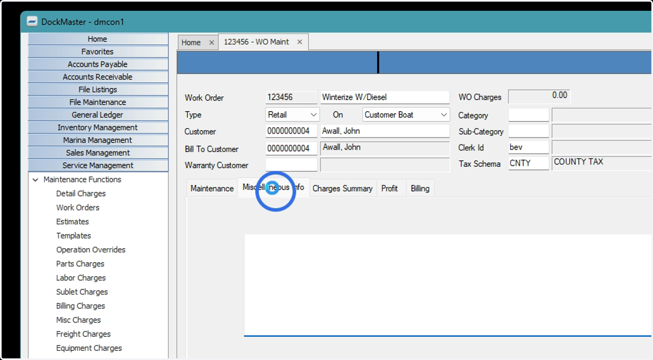Select Billing Charges in the tree
The height and width of the screenshot is (360, 653).
81,306
